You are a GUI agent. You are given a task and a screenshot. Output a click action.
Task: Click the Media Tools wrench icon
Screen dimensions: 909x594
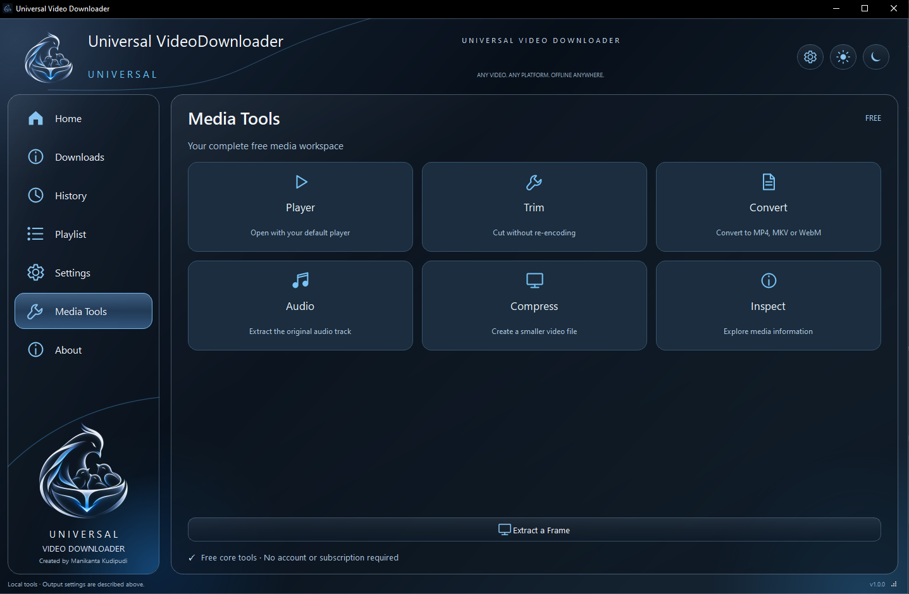tap(35, 311)
